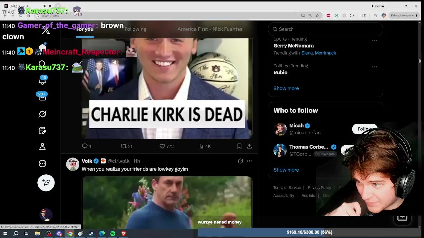Switch to America First - Nick Fuentes tab
This screenshot has width=424, height=238.
click(210, 29)
